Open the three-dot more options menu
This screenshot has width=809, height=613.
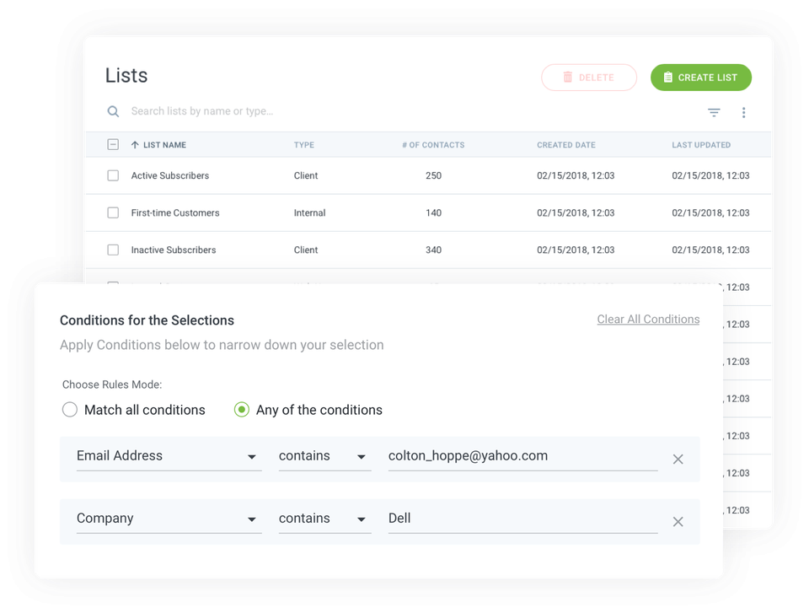pyautogui.click(x=743, y=112)
